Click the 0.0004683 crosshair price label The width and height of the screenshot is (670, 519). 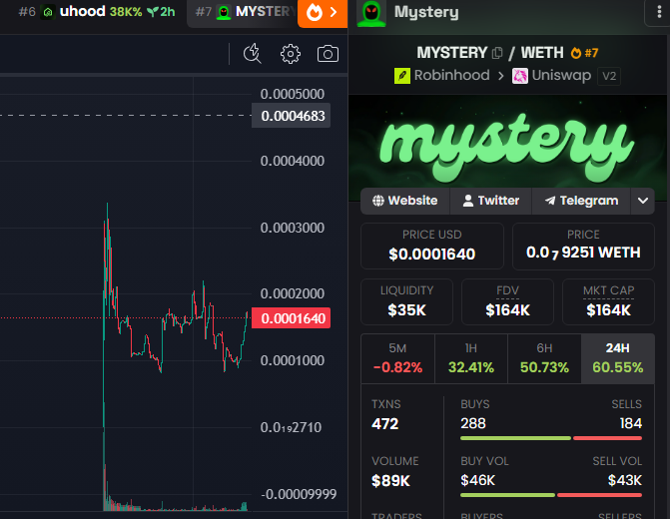[x=291, y=116]
